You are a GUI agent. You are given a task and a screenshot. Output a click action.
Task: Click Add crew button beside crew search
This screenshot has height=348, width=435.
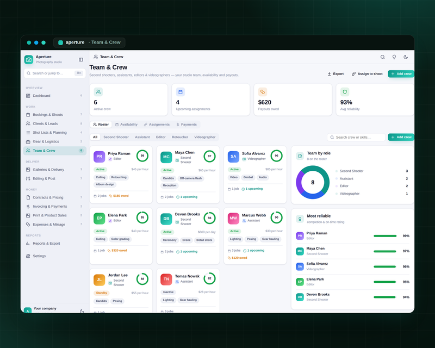[x=401, y=137]
